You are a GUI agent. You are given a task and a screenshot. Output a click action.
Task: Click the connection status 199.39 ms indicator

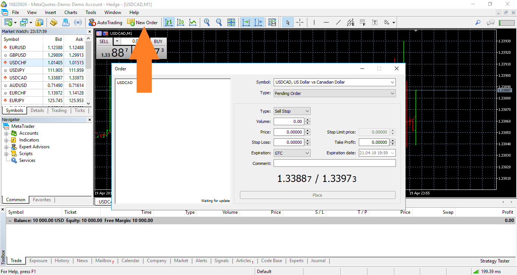tap(488, 271)
